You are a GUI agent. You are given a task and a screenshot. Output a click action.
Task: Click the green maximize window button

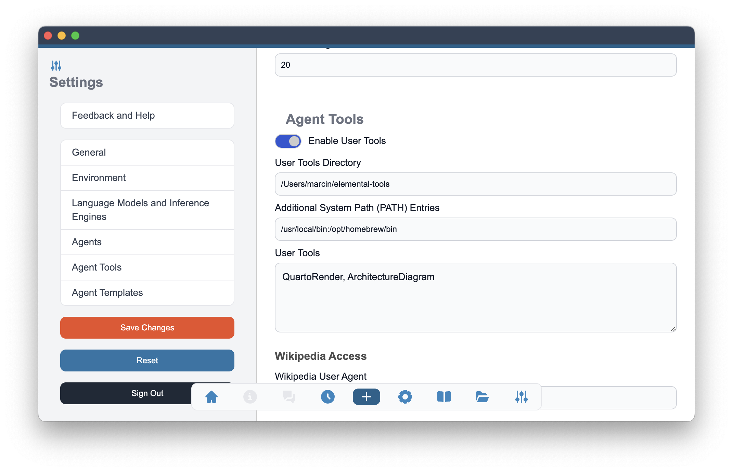(x=75, y=36)
